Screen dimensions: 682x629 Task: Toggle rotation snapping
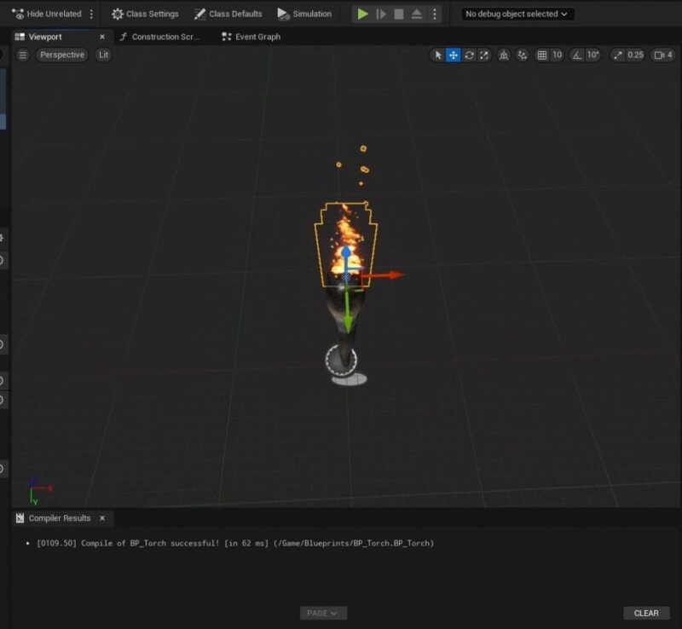point(577,55)
